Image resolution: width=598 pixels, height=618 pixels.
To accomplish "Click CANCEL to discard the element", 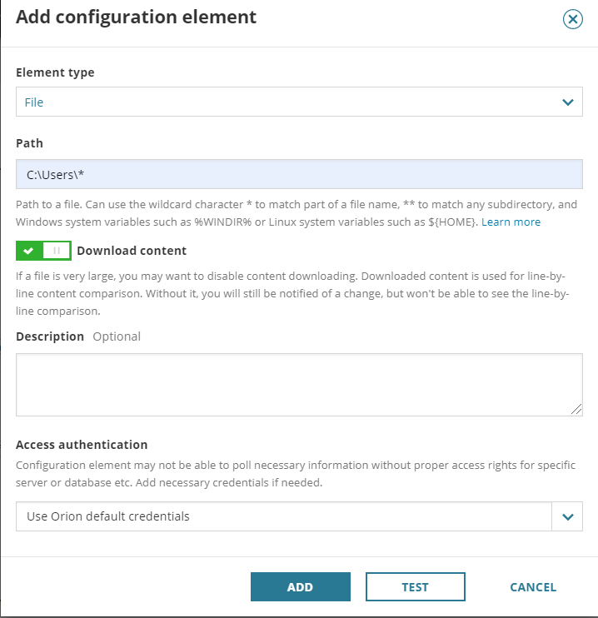I will [x=533, y=587].
